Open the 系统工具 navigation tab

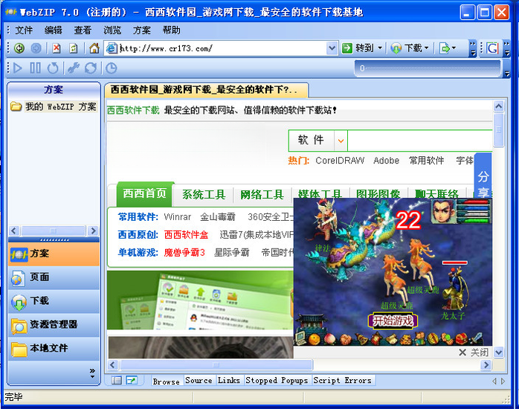click(204, 195)
